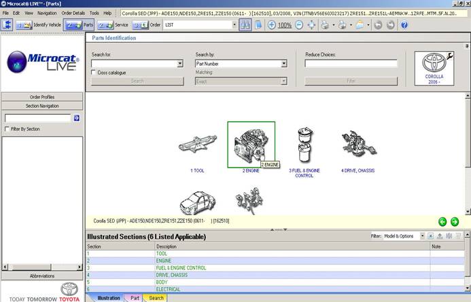471x302 pixels.
Task: Open the LIST dropdown in toolbar
Action: pyautogui.click(x=234, y=25)
